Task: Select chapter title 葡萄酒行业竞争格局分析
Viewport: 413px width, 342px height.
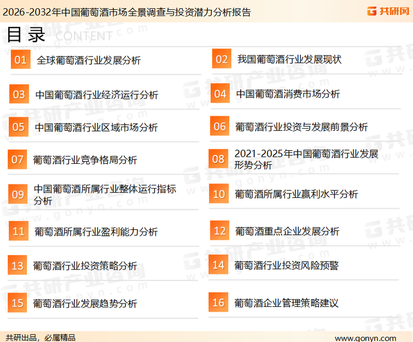Action: point(85,160)
